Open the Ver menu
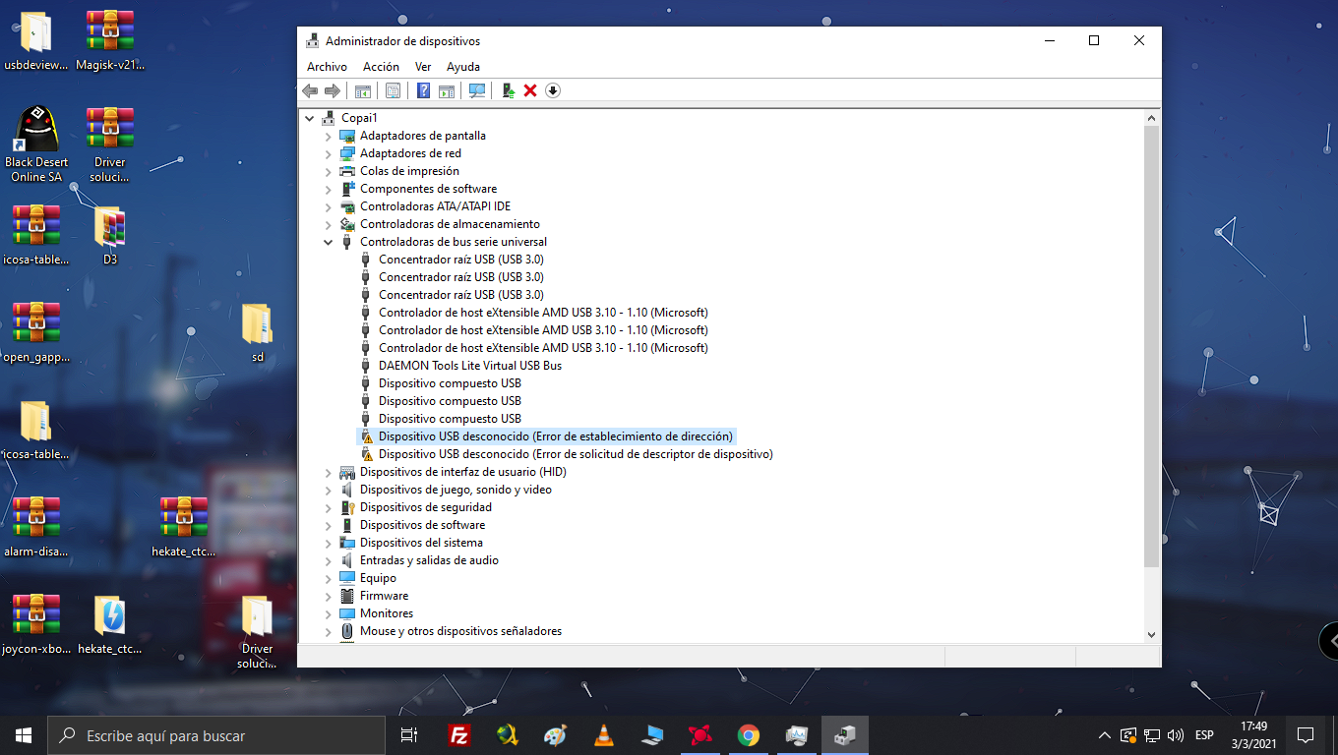Screen dimensions: 1338x755 423,67
